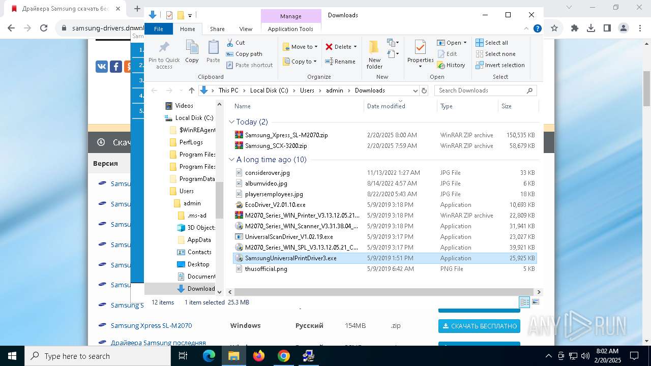Open address bar history dropdown
651x366 pixels.
pos(415,90)
